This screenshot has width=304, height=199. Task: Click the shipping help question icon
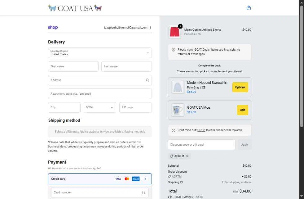182,182
